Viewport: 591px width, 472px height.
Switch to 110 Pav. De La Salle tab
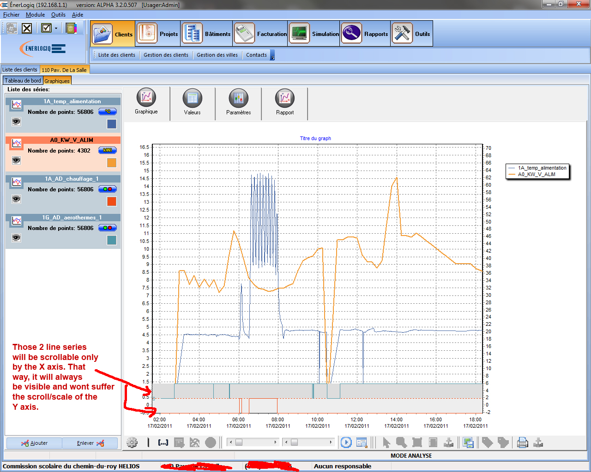pyautogui.click(x=64, y=70)
